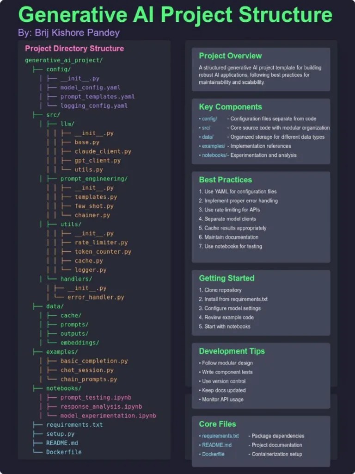
Task: Click chat_session.py in examples
Action: click(x=87, y=370)
